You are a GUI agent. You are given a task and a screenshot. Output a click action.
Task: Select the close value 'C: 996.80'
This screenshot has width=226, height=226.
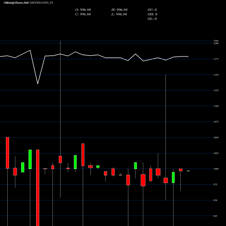click(83, 14)
